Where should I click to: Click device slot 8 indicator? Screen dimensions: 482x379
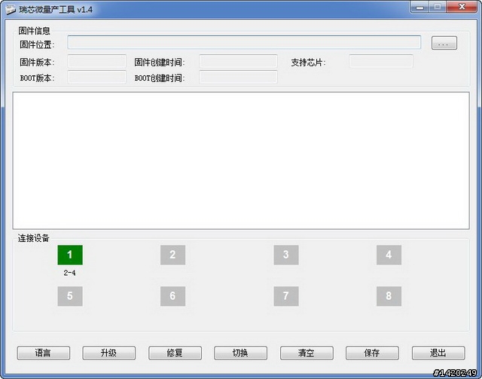tap(389, 296)
